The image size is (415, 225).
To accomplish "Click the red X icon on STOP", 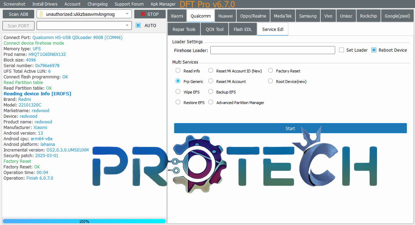I will [x=143, y=14].
